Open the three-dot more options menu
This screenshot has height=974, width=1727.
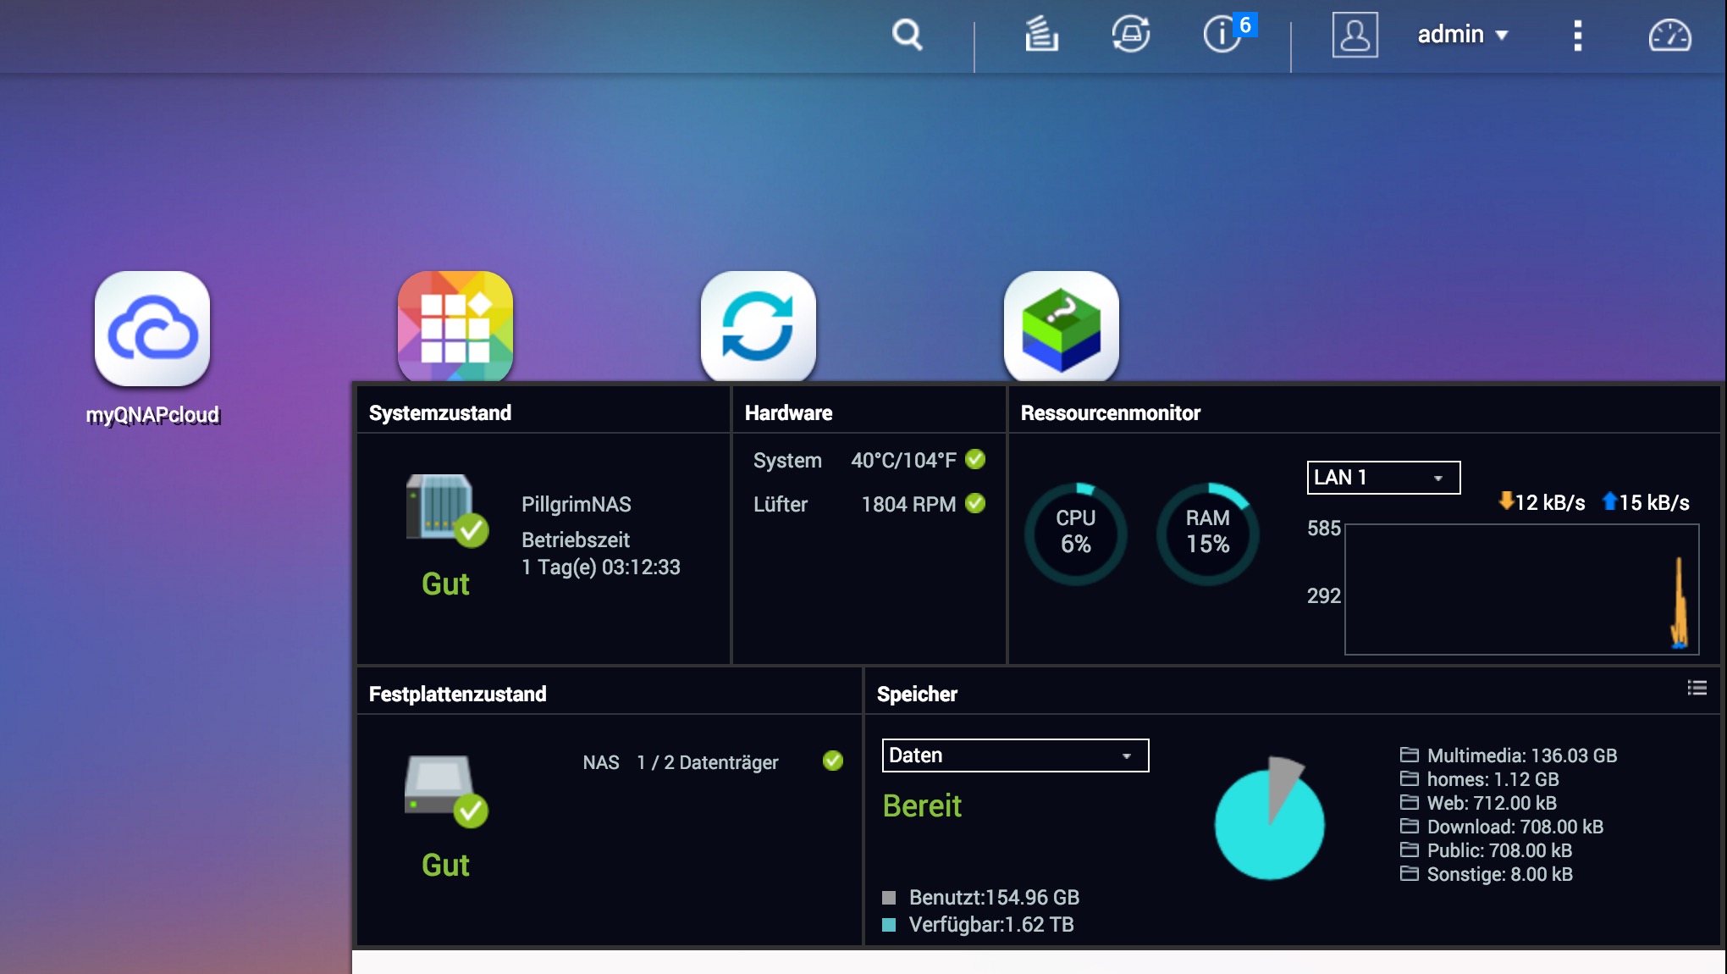click(1577, 35)
